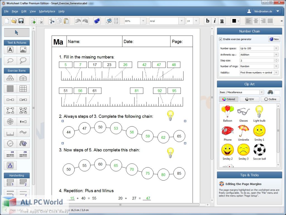Select the number pyramid exercise item
This screenshot has height=215, width=286.
(x=10, y=78)
